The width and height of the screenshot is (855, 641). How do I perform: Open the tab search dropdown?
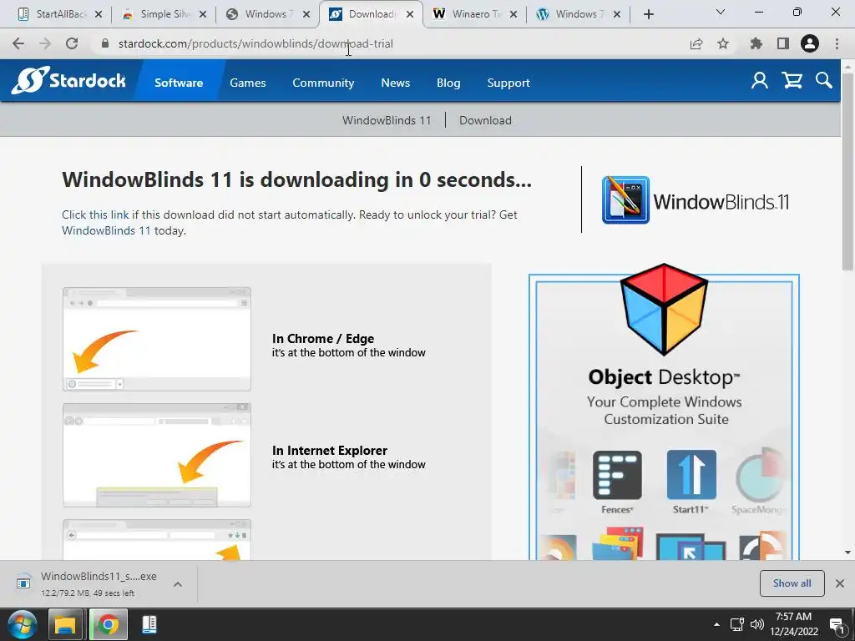[x=721, y=12]
